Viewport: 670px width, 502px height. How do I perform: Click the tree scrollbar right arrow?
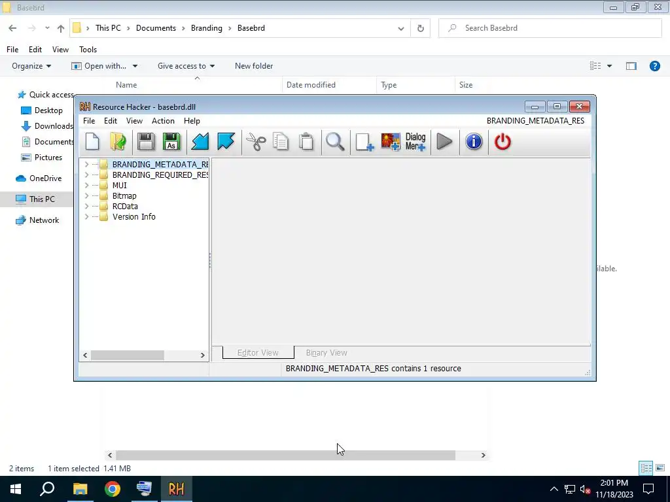pos(203,355)
